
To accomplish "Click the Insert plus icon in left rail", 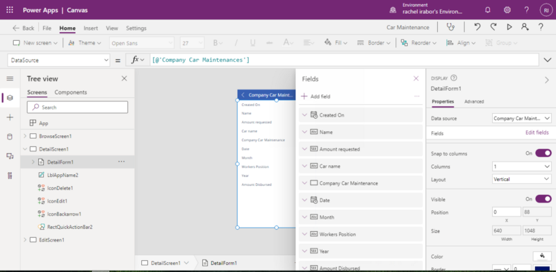I will pyautogui.click(x=10, y=117).
